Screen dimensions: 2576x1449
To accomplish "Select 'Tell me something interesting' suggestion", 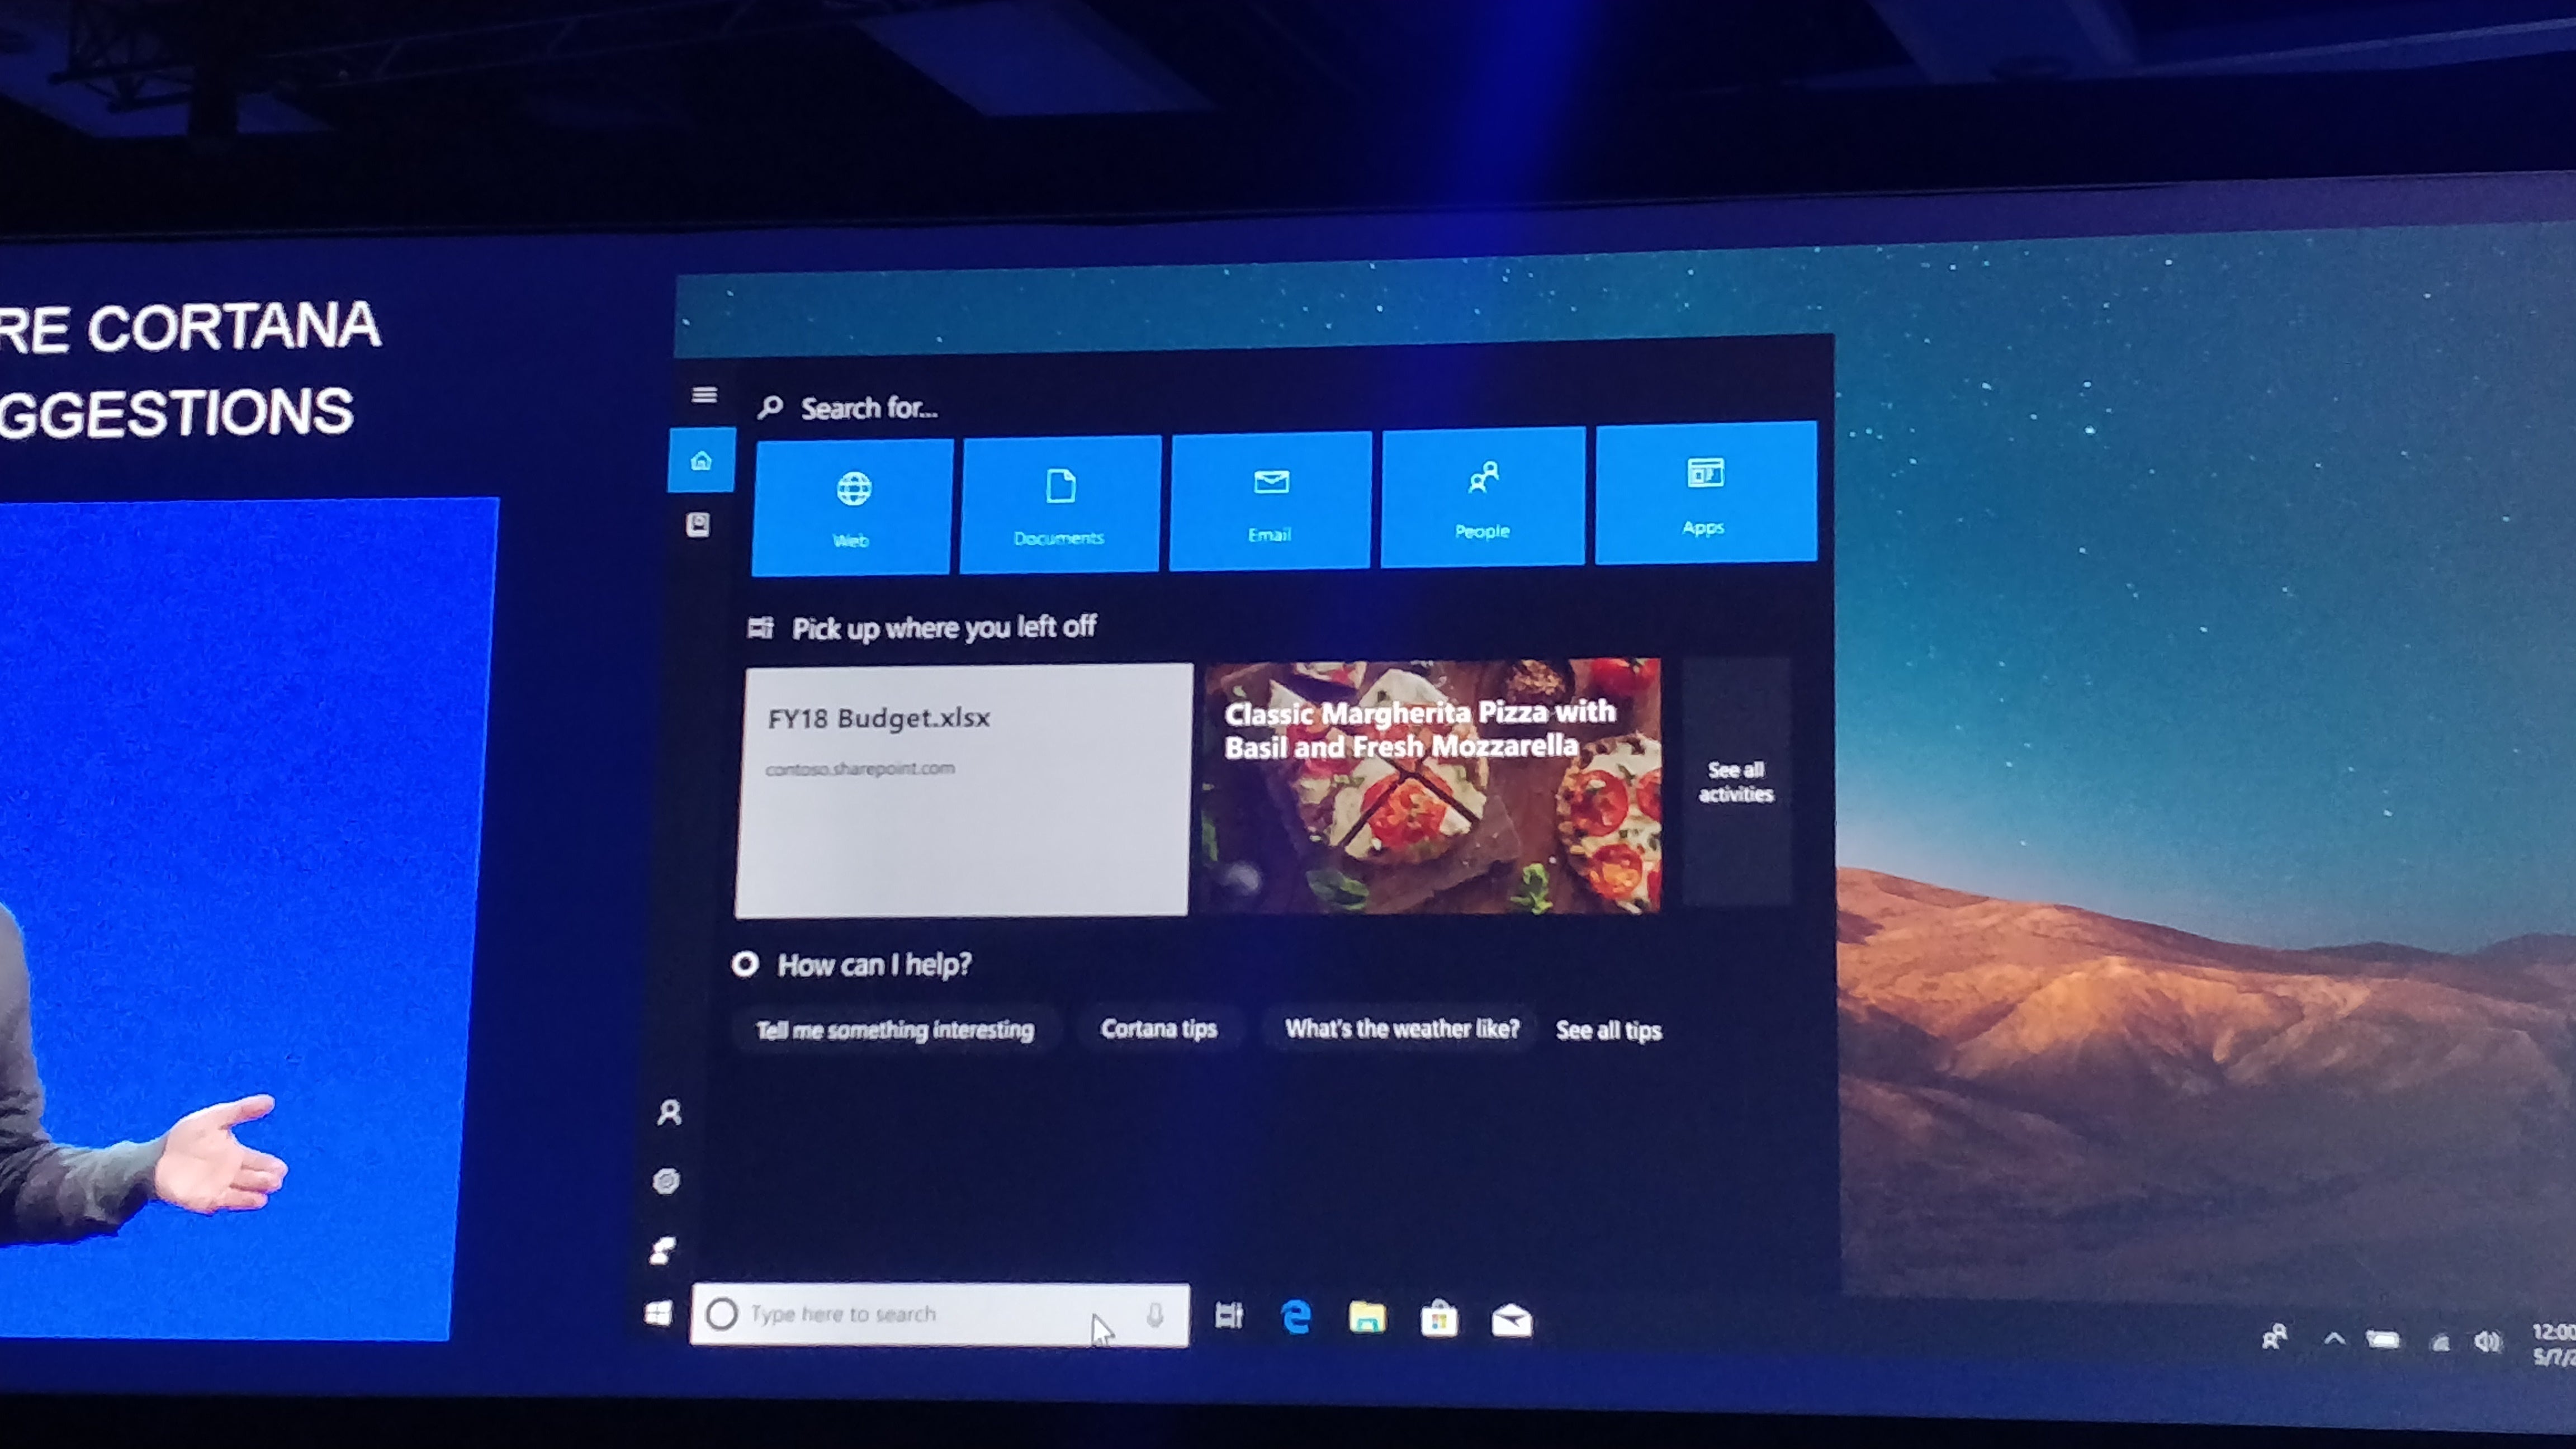I will (x=895, y=1029).
